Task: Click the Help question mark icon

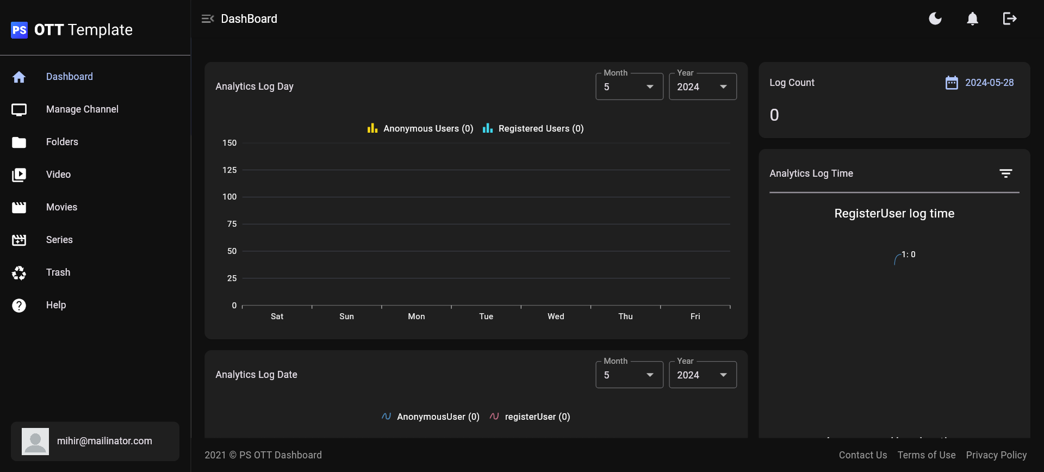Action: [x=19, y=306]
